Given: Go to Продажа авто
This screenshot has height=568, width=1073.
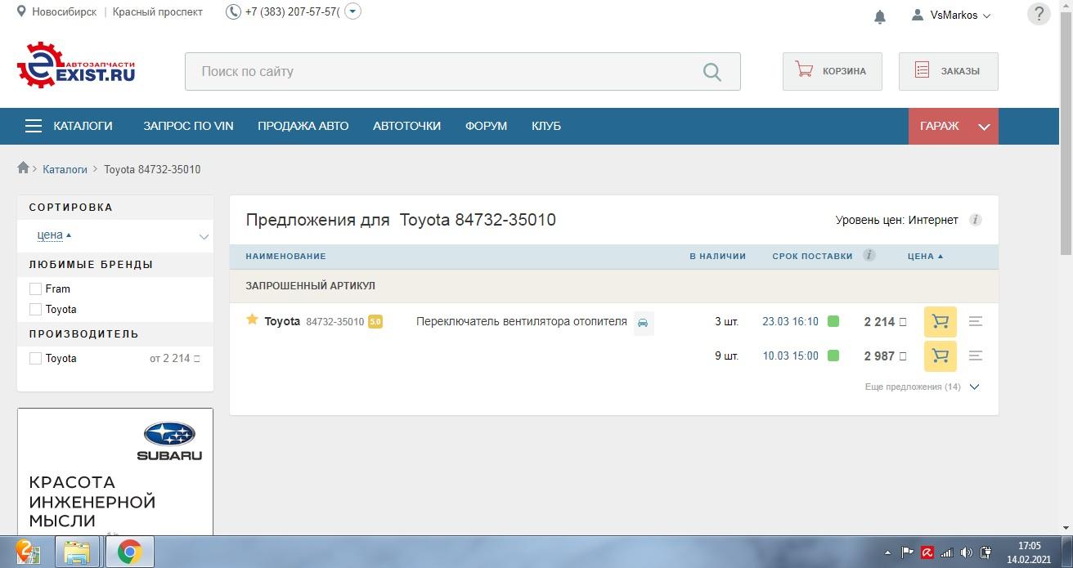Looking at the screenshot, I should click(303, 126).
